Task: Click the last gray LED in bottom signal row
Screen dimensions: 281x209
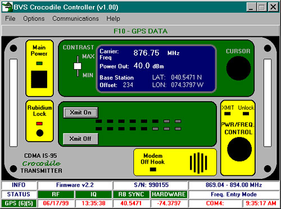Action: coord(178,129)
